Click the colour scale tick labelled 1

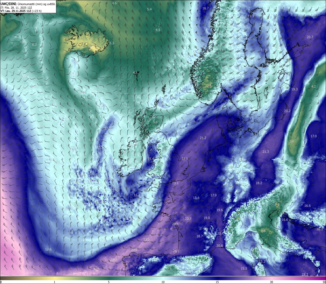[55, 282]
